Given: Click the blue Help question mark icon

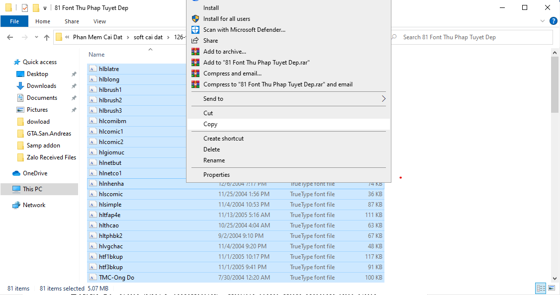Looking at the screenshot, I should 553,21.
